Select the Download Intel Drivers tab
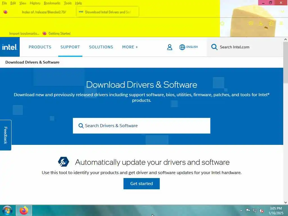The height and width of the screenshot is (216, 288). (x=107, y=12)
